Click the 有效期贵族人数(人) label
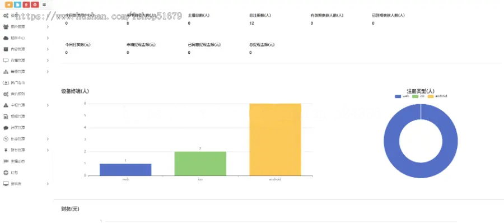The image size is (504, 223). [x=327, y=15]
